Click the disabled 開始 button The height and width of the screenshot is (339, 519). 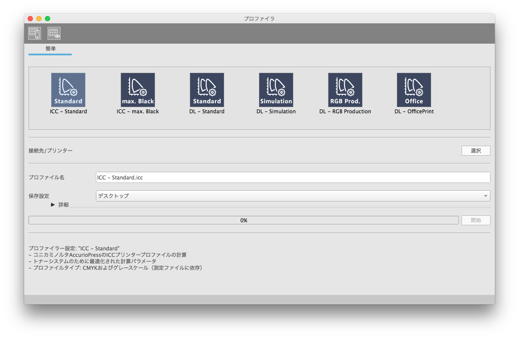pyautogui.click(x=476, y=220)
